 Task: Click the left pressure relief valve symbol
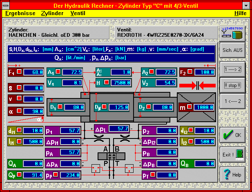pyautogui.click(x=96, y=169)
